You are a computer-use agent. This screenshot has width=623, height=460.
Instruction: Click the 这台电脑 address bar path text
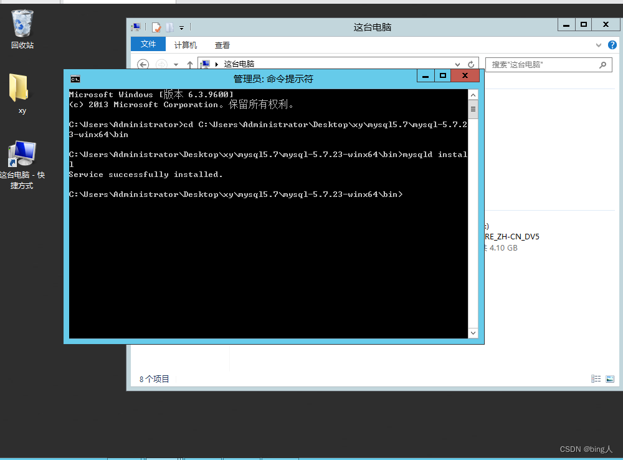tap(239, 64)
